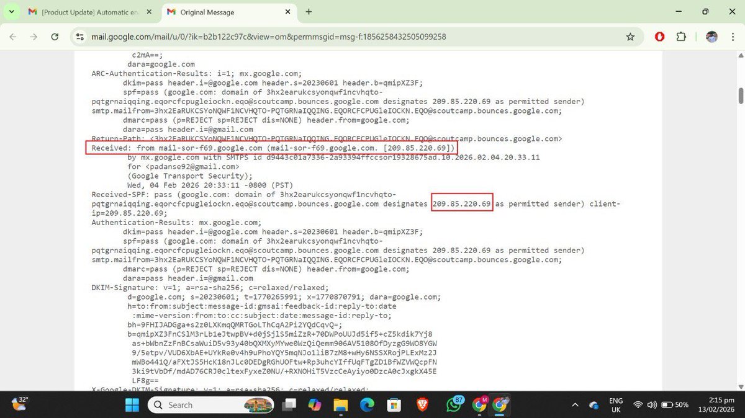Switch to Chrome with the M profile badge
The height and width of the screenshot is (418, 745).
(x=480, y=405)
